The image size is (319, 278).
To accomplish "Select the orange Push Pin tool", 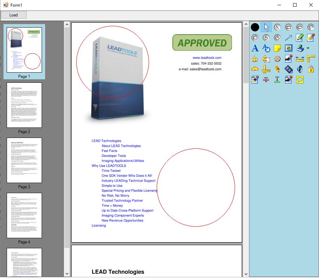I will click(277, 69).
